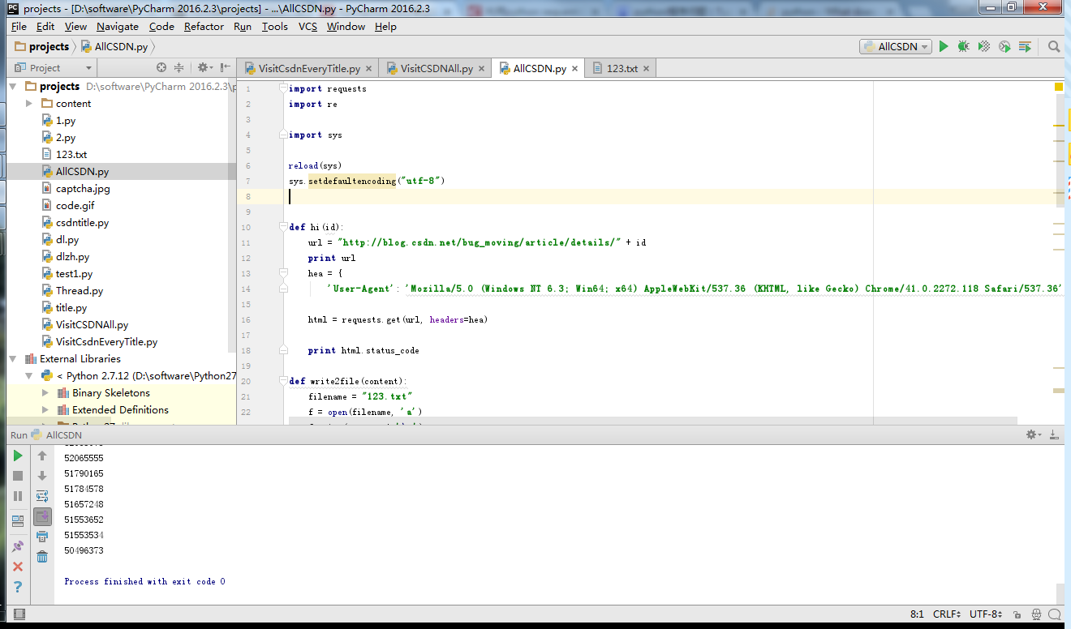
Task: Click AllCSDN.py breadcrumb in navigation bar
Action: click(x=114, y=47)
